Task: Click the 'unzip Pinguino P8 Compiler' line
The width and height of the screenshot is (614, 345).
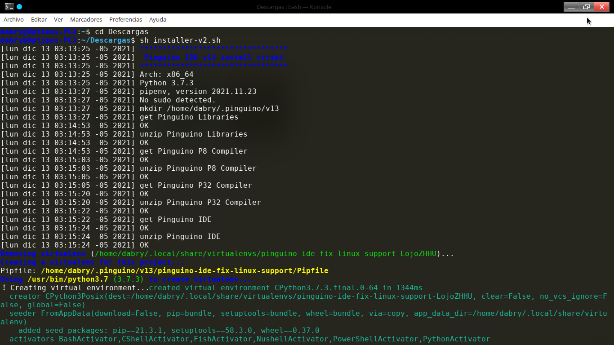Action: (198, 168)
